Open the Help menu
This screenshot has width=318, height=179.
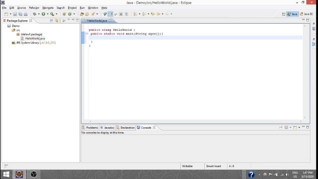[104, 8]
